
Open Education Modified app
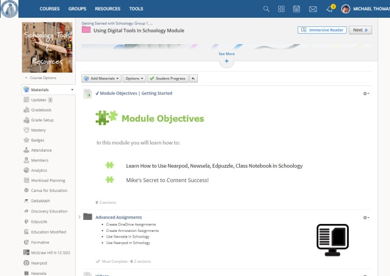tap(49, 232)
